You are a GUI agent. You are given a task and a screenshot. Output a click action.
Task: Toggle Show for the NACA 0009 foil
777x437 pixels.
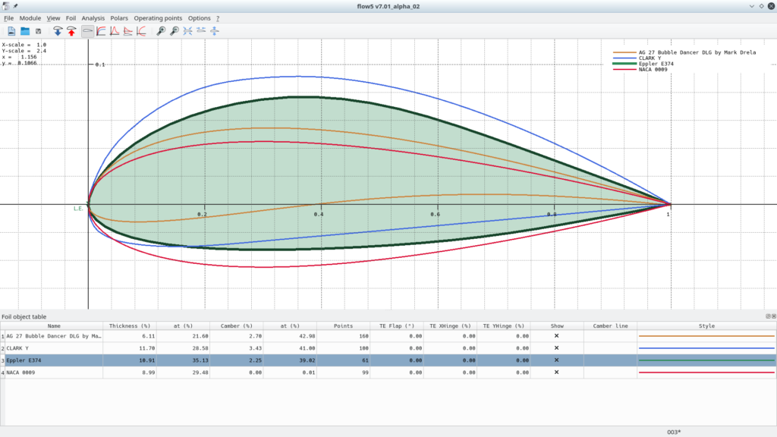pyautogui.click(x=555, y=373)
